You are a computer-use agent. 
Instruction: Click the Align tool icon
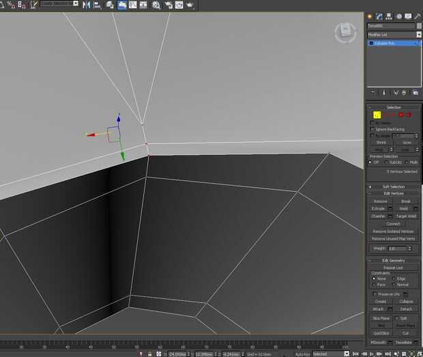[98, 5]
